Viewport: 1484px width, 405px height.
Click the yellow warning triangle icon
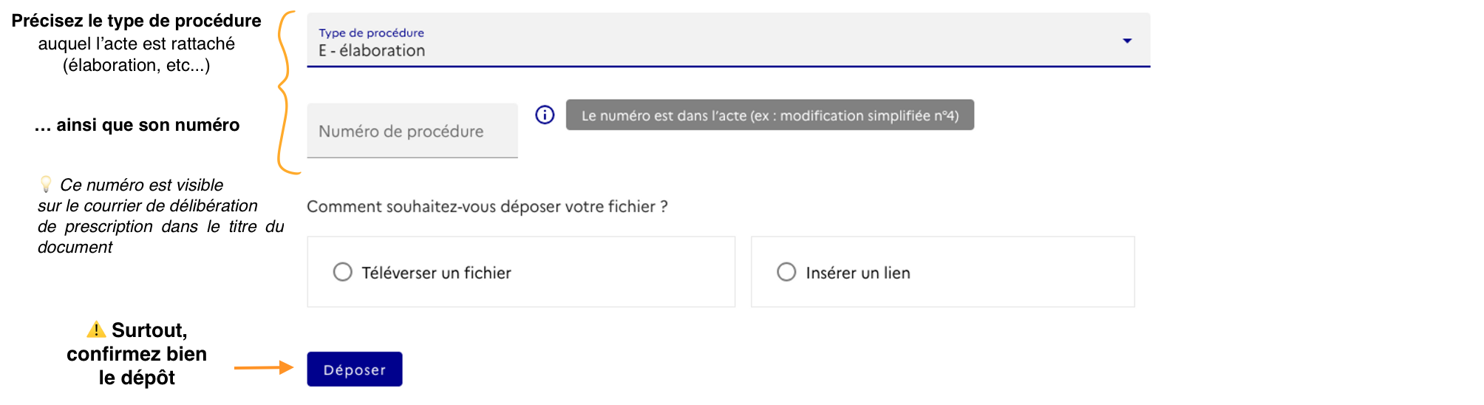coord(96,330)
